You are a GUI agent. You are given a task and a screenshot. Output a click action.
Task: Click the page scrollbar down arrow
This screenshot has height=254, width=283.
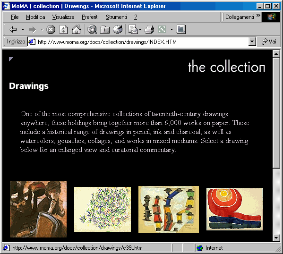coord(276,238)
